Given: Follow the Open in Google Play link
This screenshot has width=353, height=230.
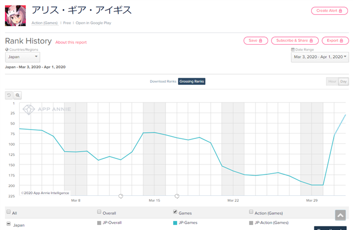Looking at the screenshot, I should (93, 23).
